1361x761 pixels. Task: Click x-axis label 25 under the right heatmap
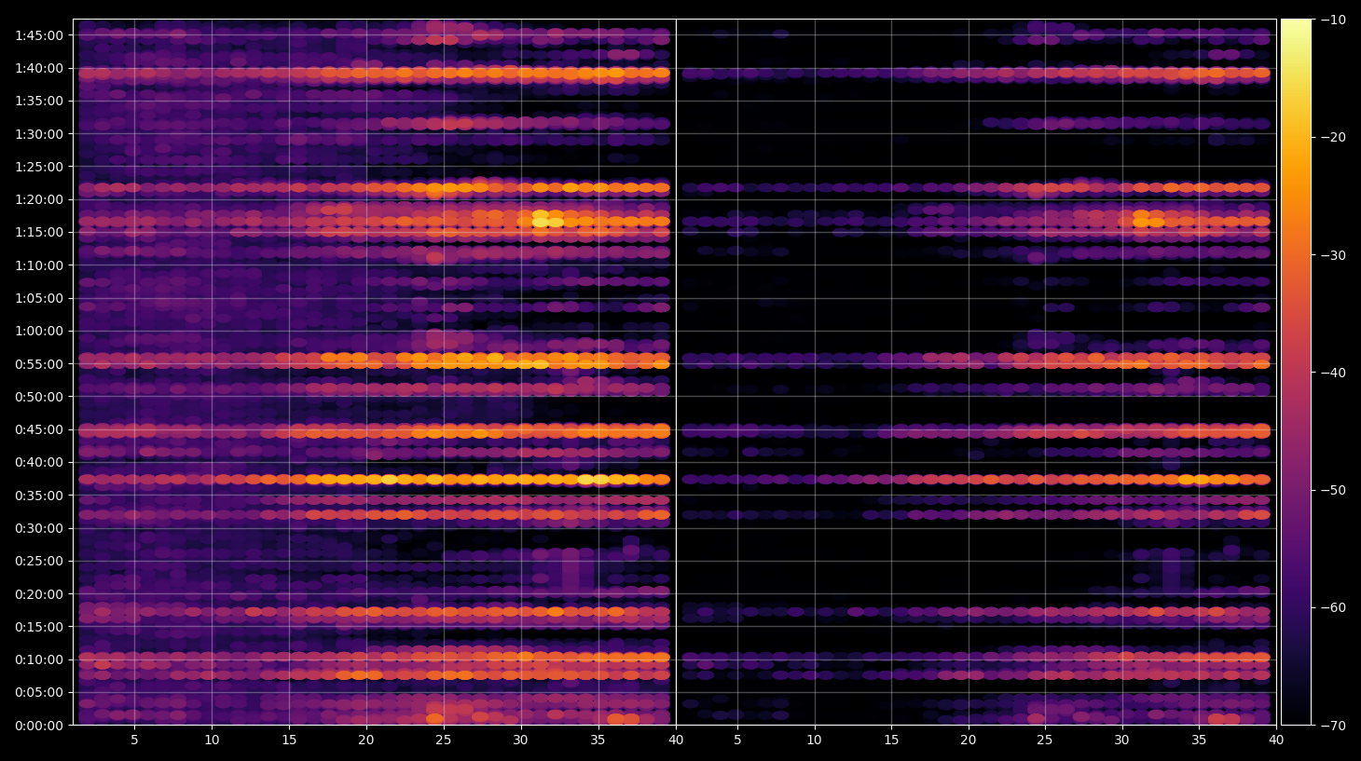1045,741
